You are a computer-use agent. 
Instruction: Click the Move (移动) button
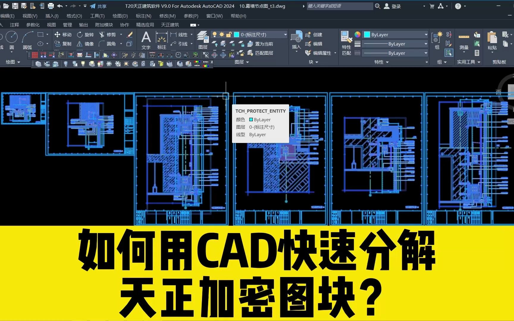(63, 34)
